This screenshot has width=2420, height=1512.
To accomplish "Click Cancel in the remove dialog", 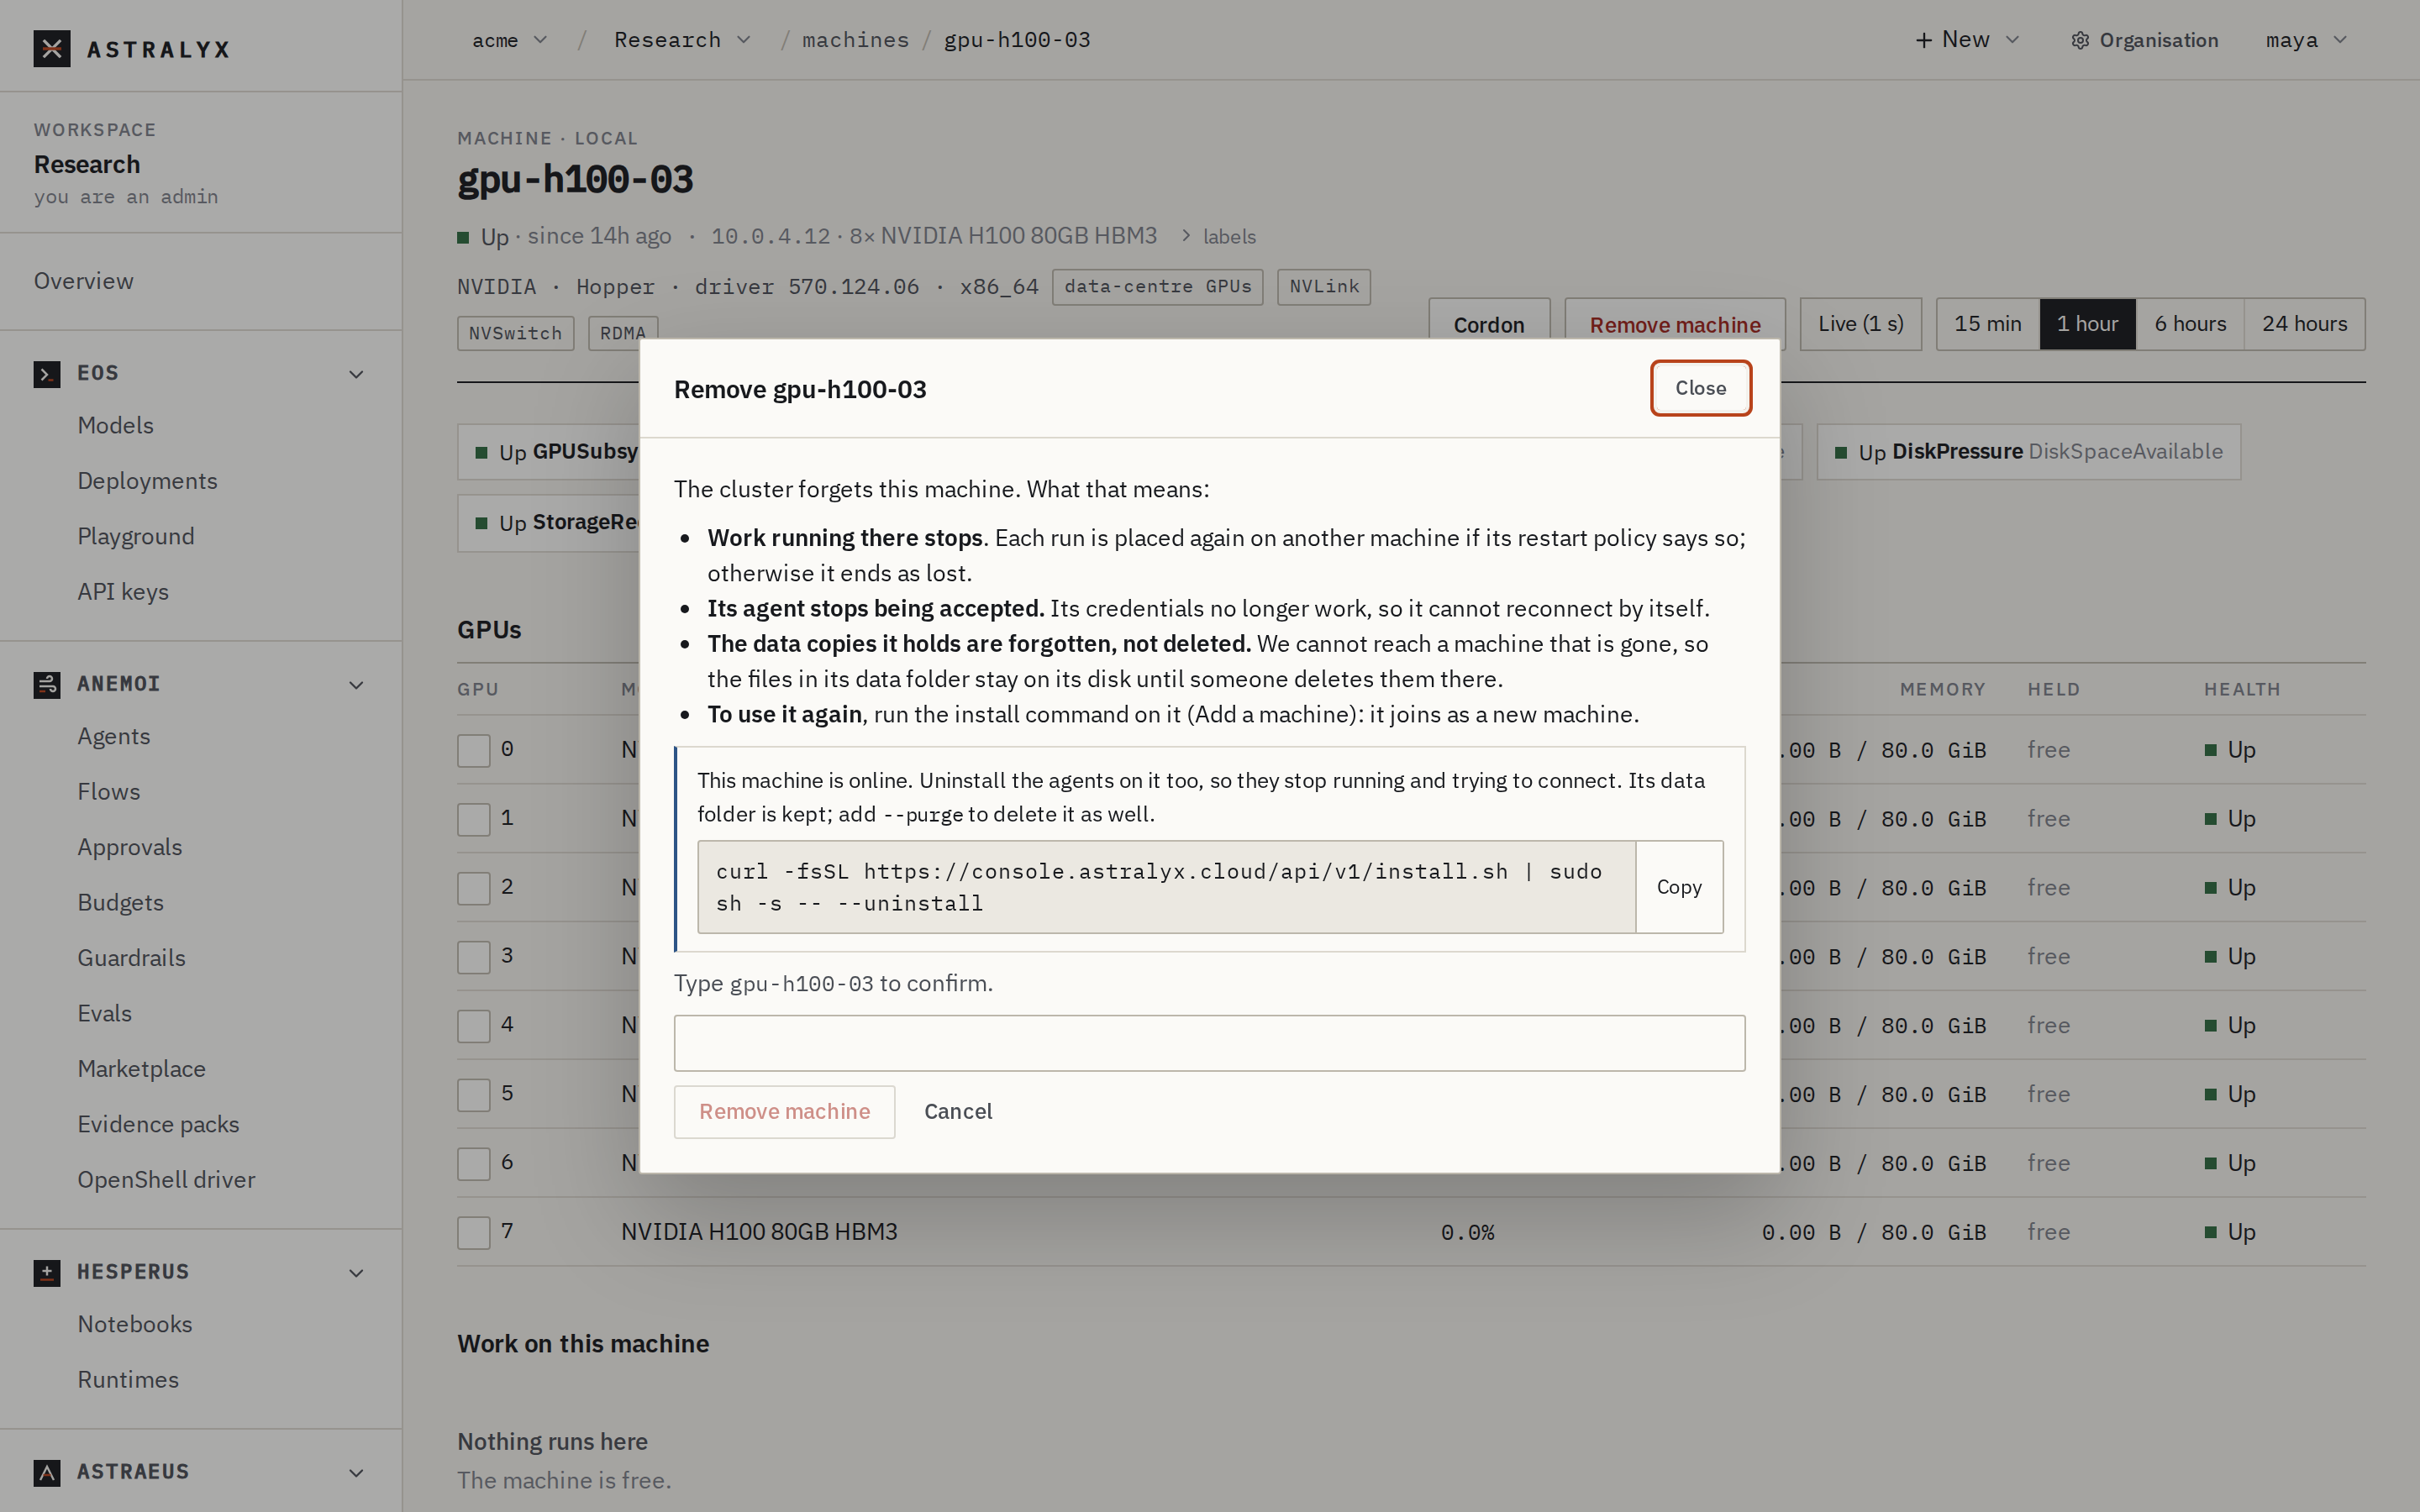I will [x=958, y=1112].
